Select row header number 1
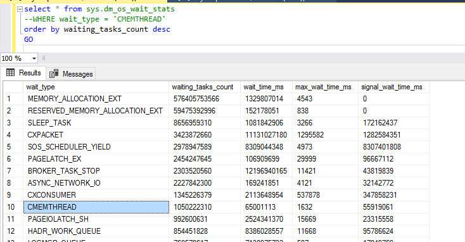The width and height of the screenshot is (465, 242). [x=13, y=99]
